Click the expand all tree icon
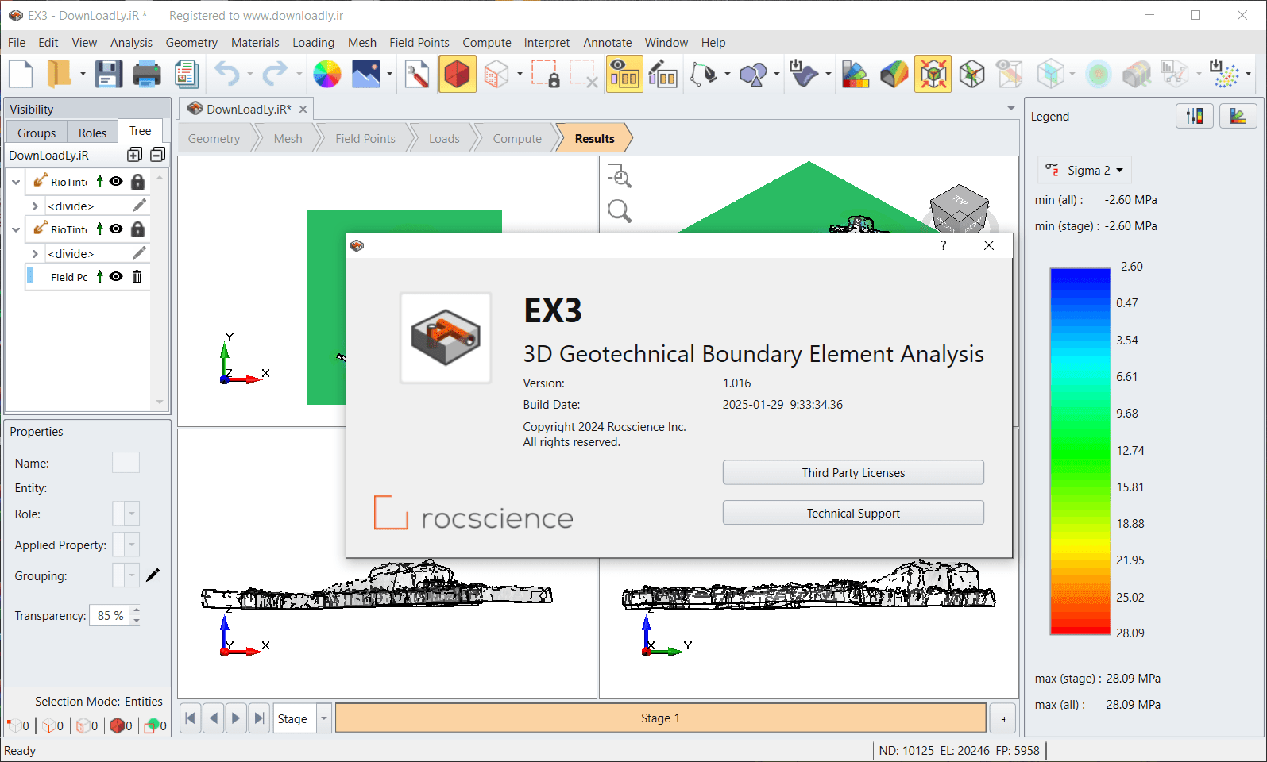Screen dimensions: 1267x762 point(135,155)
